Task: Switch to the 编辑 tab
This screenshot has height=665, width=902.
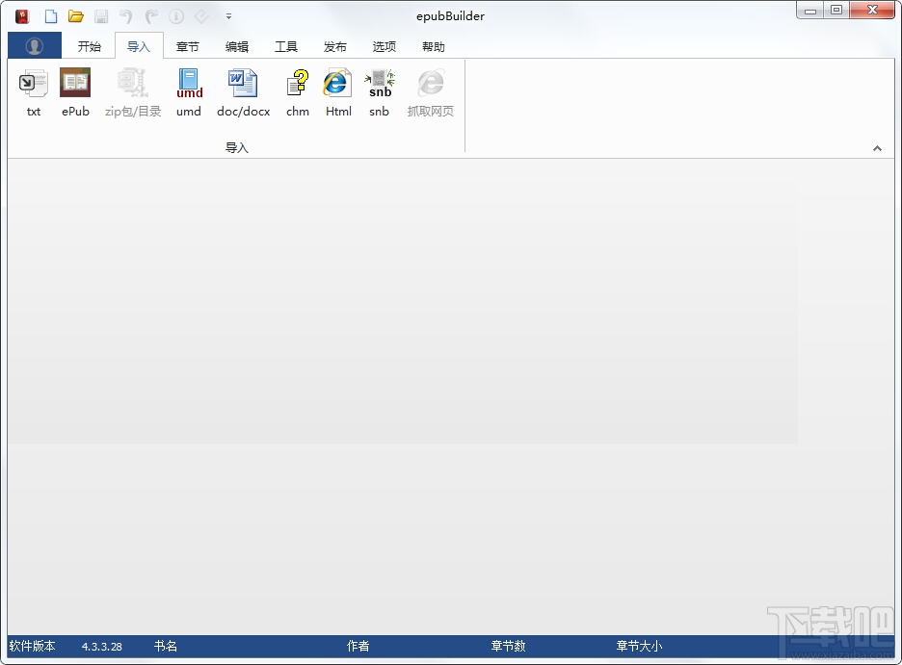Action: pos(237,46)
